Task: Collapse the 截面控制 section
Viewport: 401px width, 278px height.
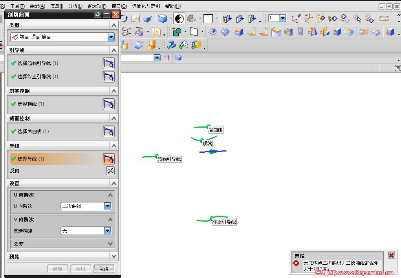Action: click(x=114, y=118)
